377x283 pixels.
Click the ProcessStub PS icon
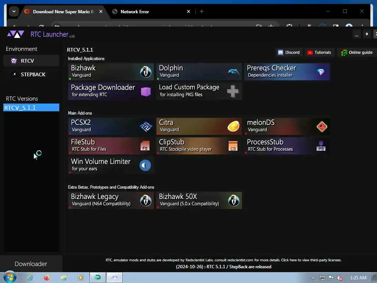pyautogui.click(x=321, y=146)
